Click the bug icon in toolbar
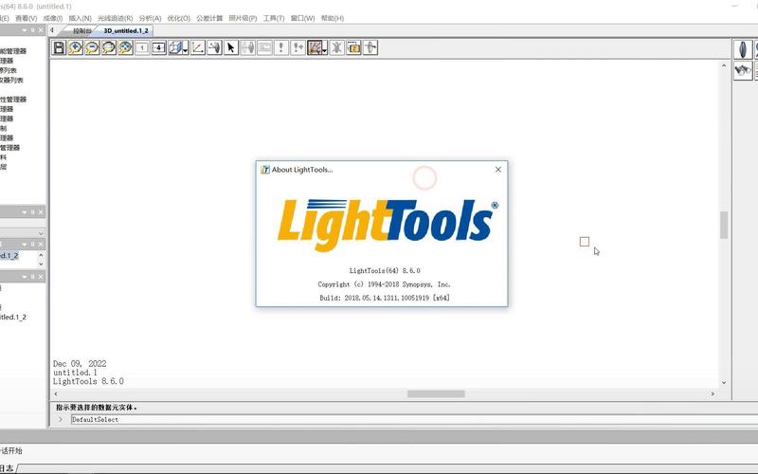 click(x=337, y=47)
